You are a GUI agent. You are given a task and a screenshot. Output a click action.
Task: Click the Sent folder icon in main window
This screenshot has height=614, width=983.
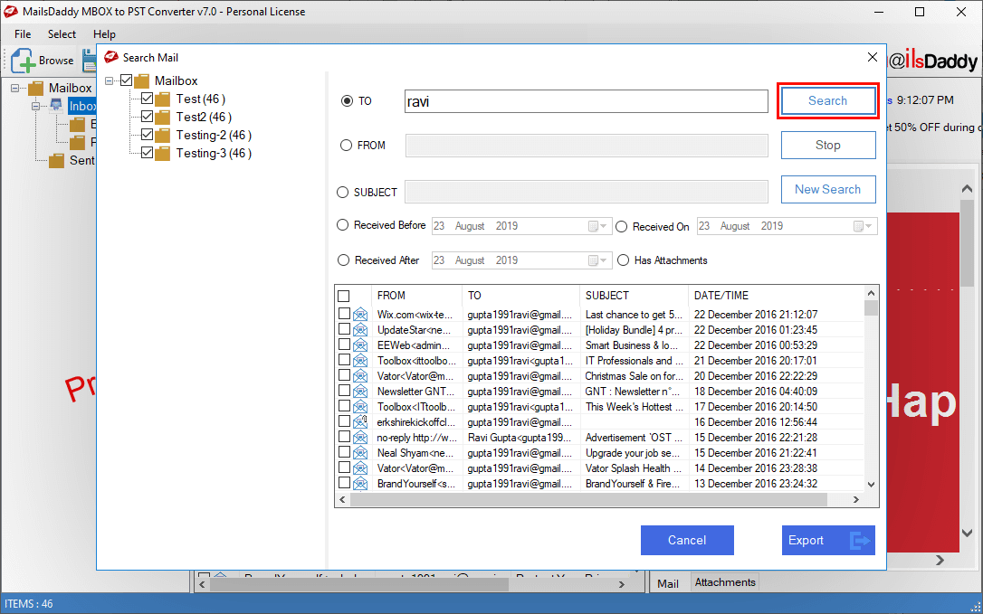(56, 160)
